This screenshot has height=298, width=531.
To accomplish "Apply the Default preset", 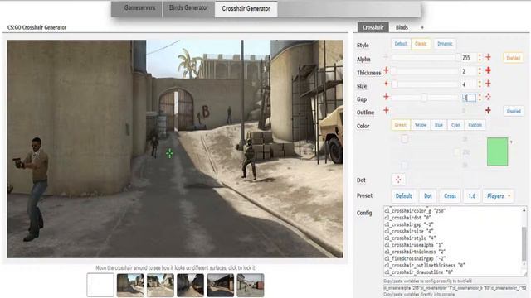I will [404, 196].
